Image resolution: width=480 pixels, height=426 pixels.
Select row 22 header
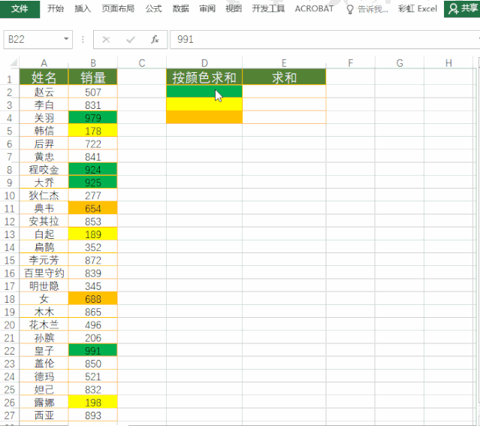(x=10, y=351)
